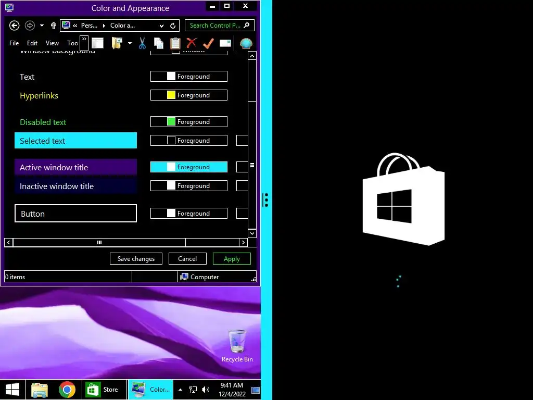
Task: Open the Windows Start button
Action: 12,390
